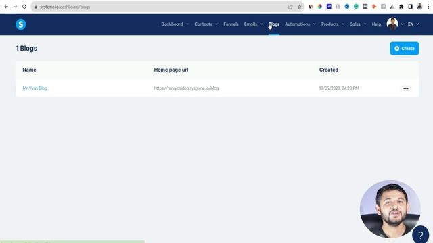Open the Automations menu

coord(297,24)
